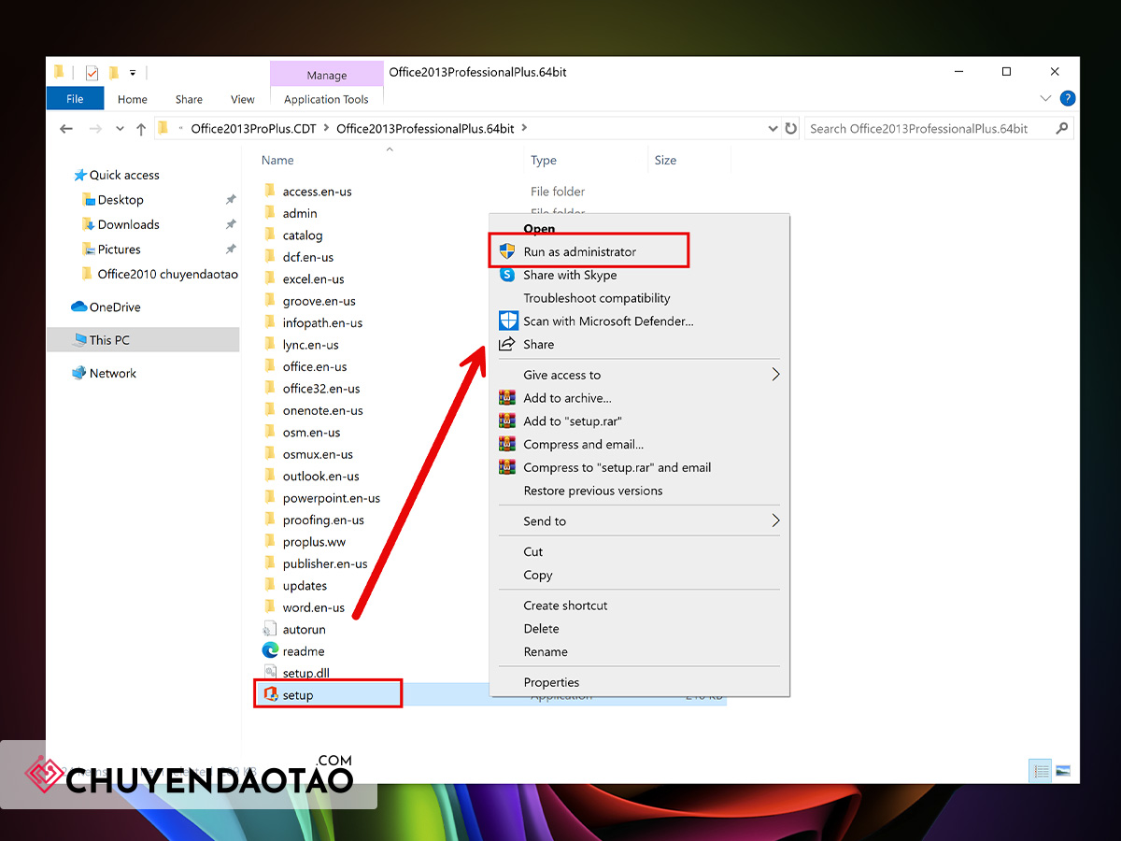Screen dimensions: 1121x841
Task: Open the recent locations dropdown arrow
Action: click(120, 129)
